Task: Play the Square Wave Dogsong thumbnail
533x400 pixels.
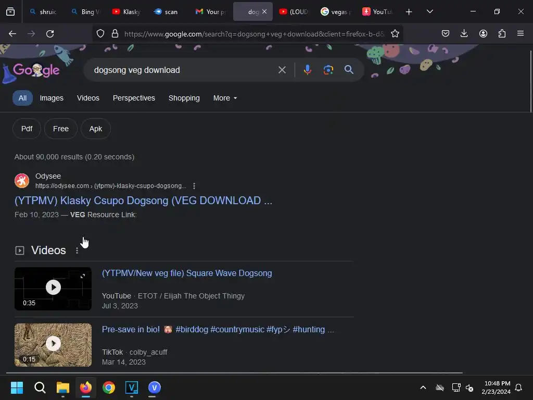Action: coord(53,289)
